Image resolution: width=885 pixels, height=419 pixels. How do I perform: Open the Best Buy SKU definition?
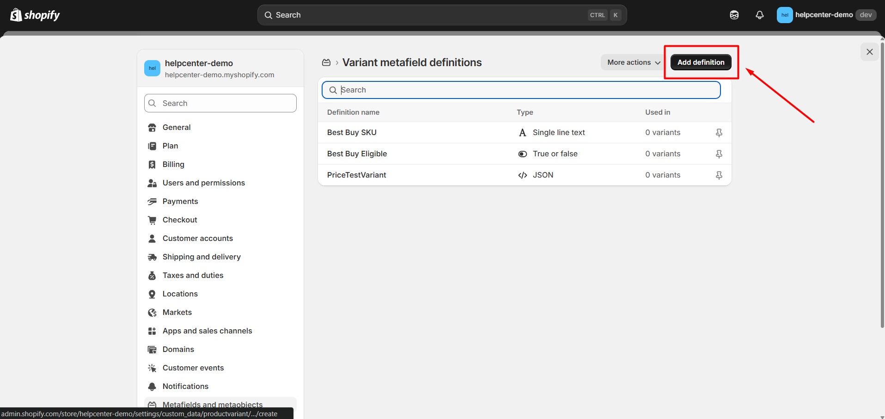point(352,133)
